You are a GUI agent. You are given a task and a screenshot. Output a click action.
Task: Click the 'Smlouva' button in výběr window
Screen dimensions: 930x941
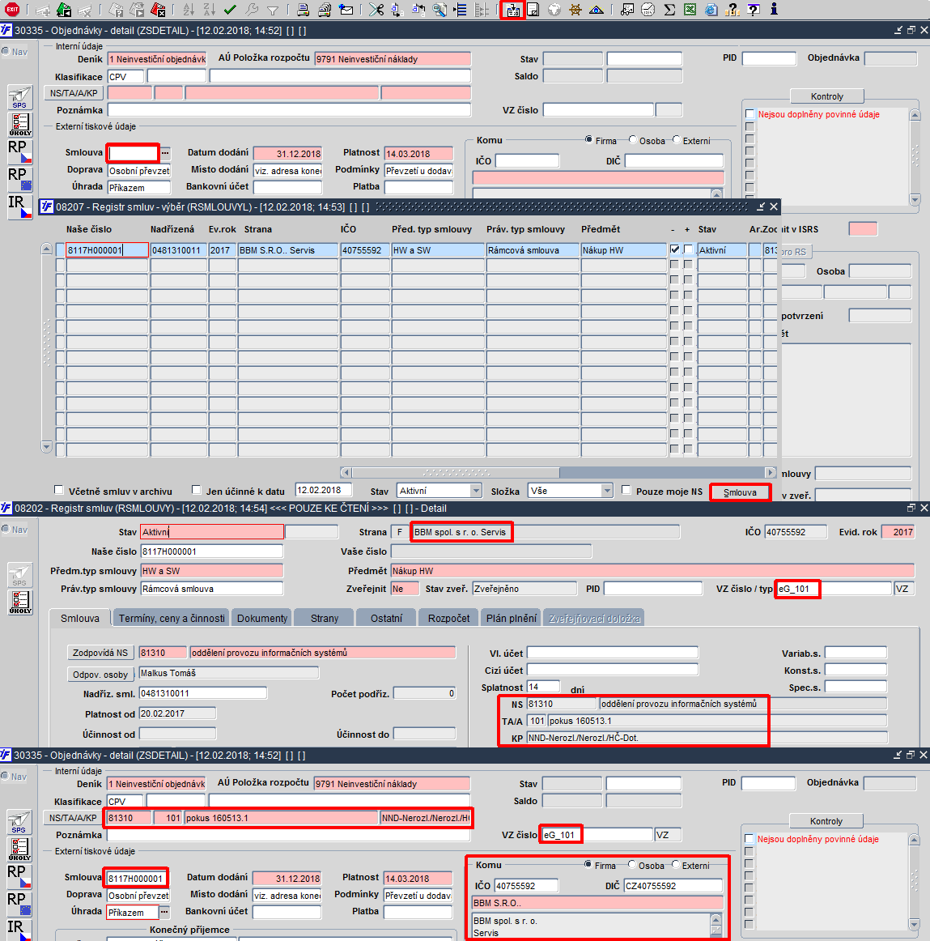pyautogui.click(x=740, y=492)
